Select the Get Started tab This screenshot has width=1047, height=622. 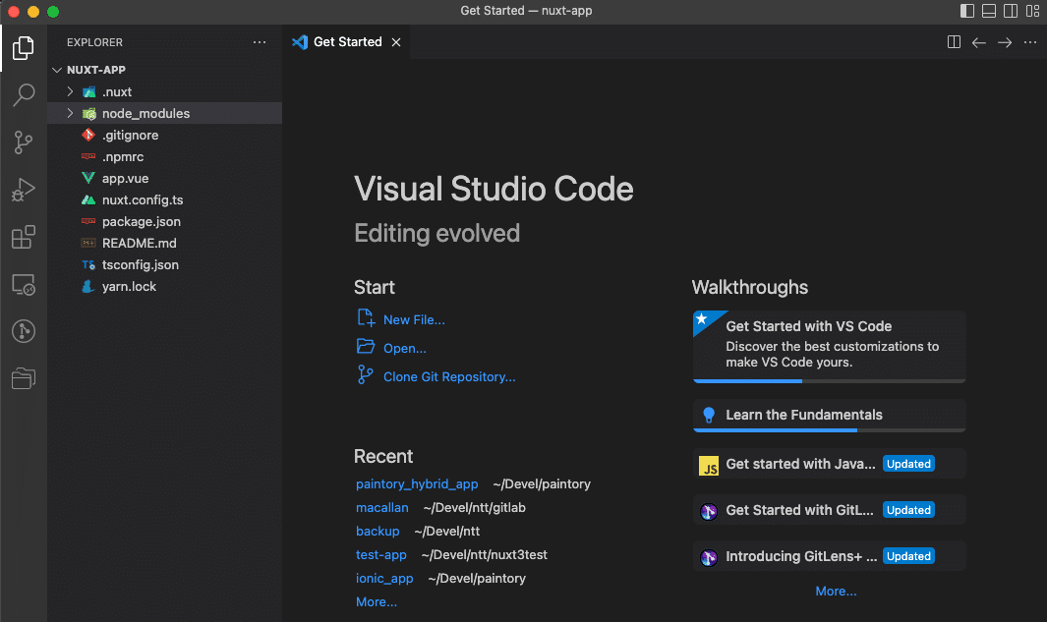click(346, 42)
